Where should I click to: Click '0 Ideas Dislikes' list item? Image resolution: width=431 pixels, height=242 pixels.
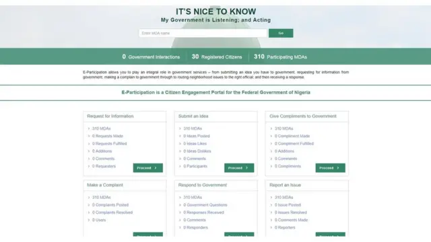tap(197, 151)
